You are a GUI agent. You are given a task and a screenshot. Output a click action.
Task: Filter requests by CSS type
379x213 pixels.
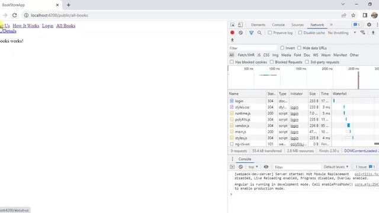(266, 55)
